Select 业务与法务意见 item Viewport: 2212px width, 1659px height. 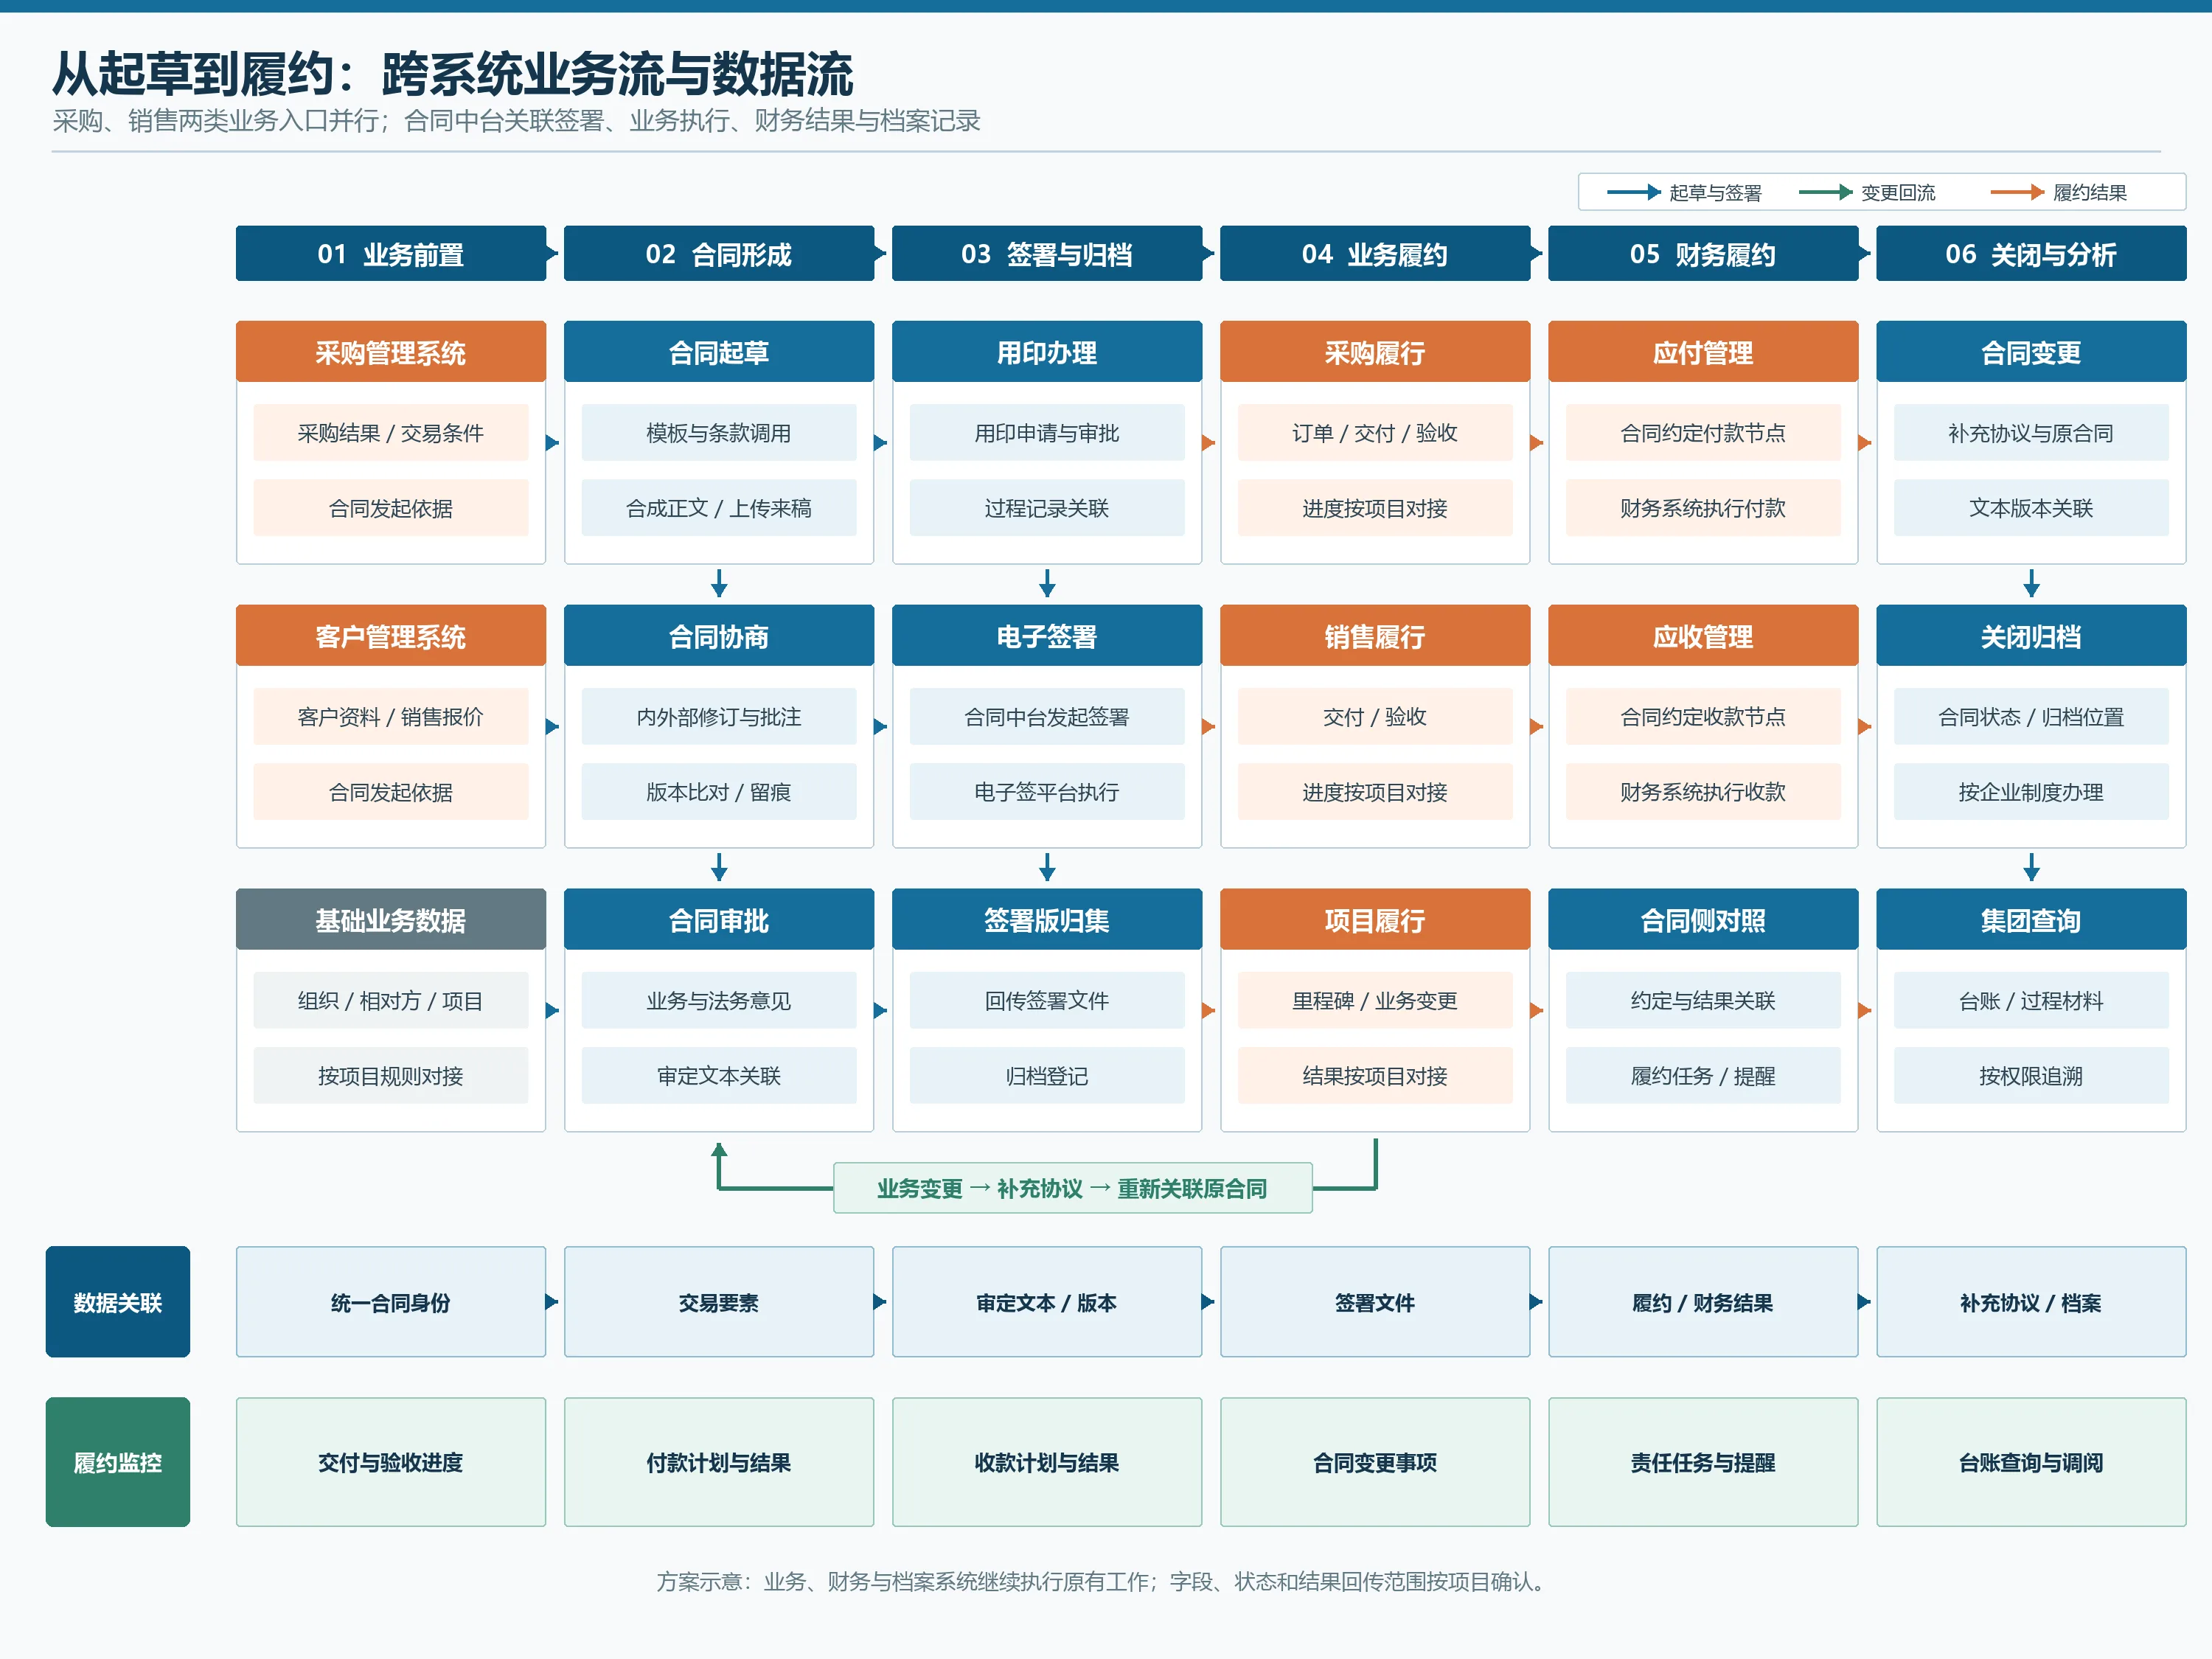[x=719, y=1001]
